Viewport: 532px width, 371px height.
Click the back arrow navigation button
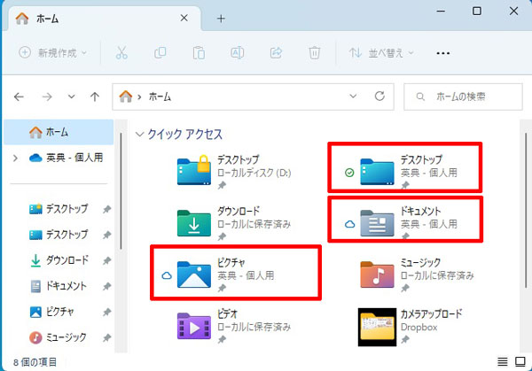pos(19,97)
